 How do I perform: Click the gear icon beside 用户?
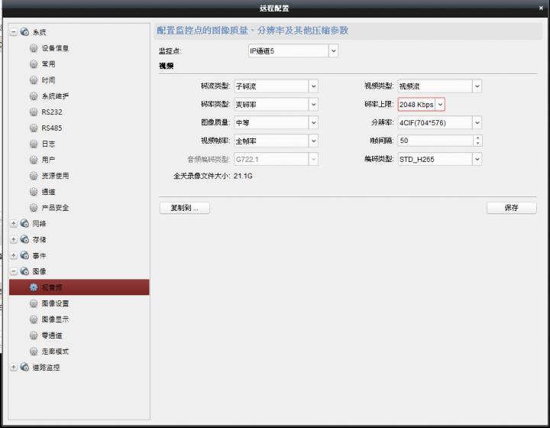coord(34,160)
